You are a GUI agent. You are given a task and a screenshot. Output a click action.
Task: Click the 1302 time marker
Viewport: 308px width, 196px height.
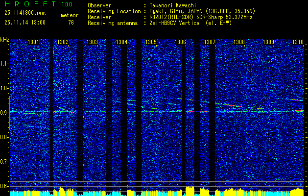(x=63, y=42)
